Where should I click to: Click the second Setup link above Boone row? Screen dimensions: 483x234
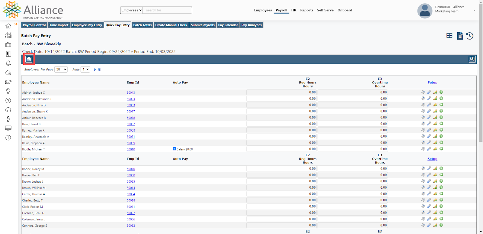[432, 159]
